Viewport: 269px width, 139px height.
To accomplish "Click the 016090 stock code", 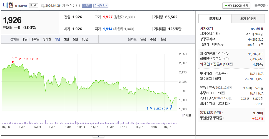I will click(x=21, y=6).
